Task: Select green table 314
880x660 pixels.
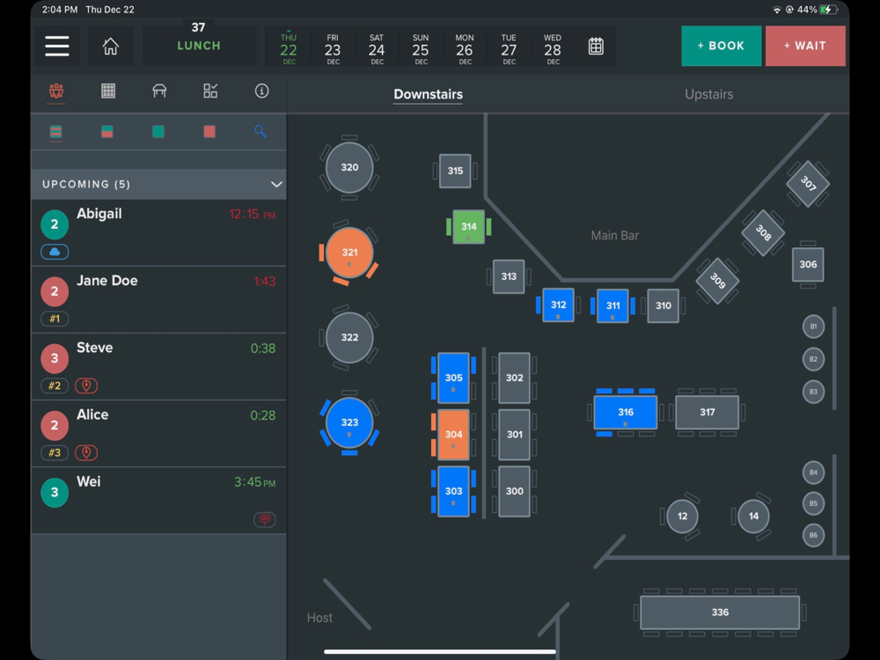Action: [x=469, y=227]
